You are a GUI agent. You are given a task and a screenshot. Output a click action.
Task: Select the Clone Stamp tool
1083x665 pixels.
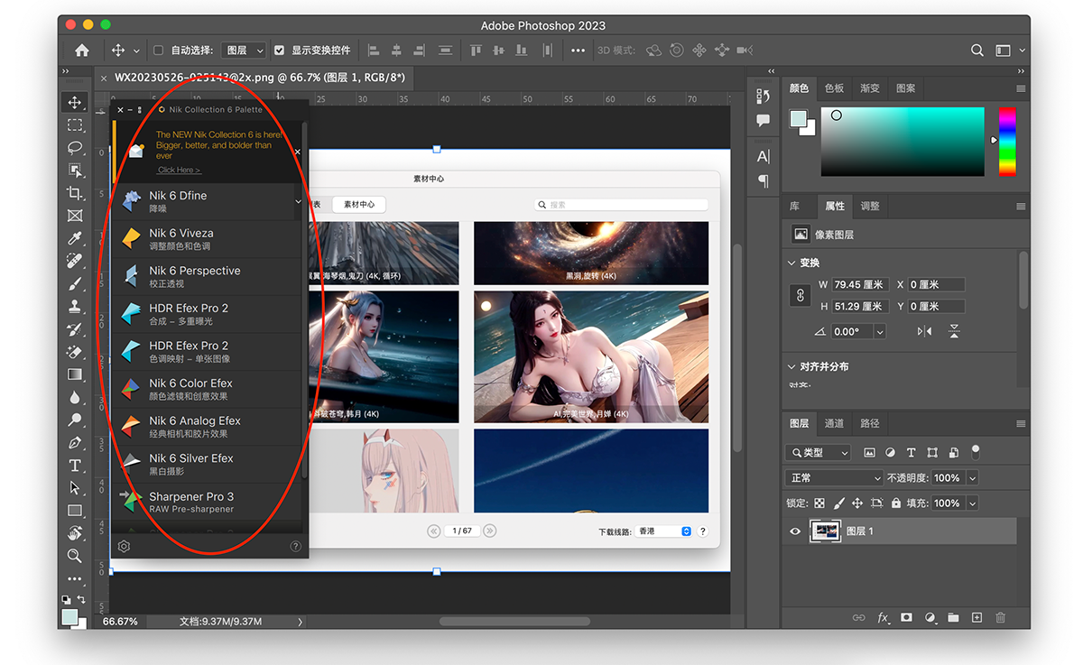point(75,306)
